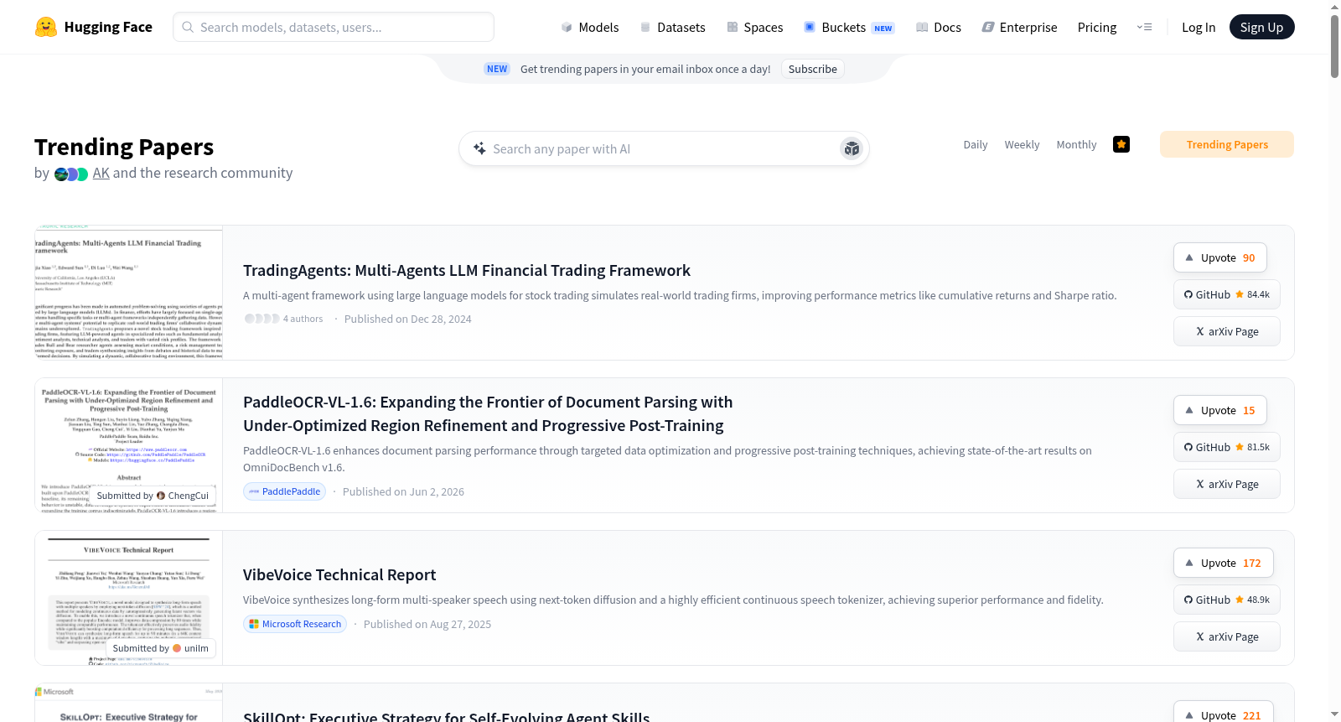Click the Docs navigation item
This screenshot has height=722, width=1341.
[x=939, y=27]
